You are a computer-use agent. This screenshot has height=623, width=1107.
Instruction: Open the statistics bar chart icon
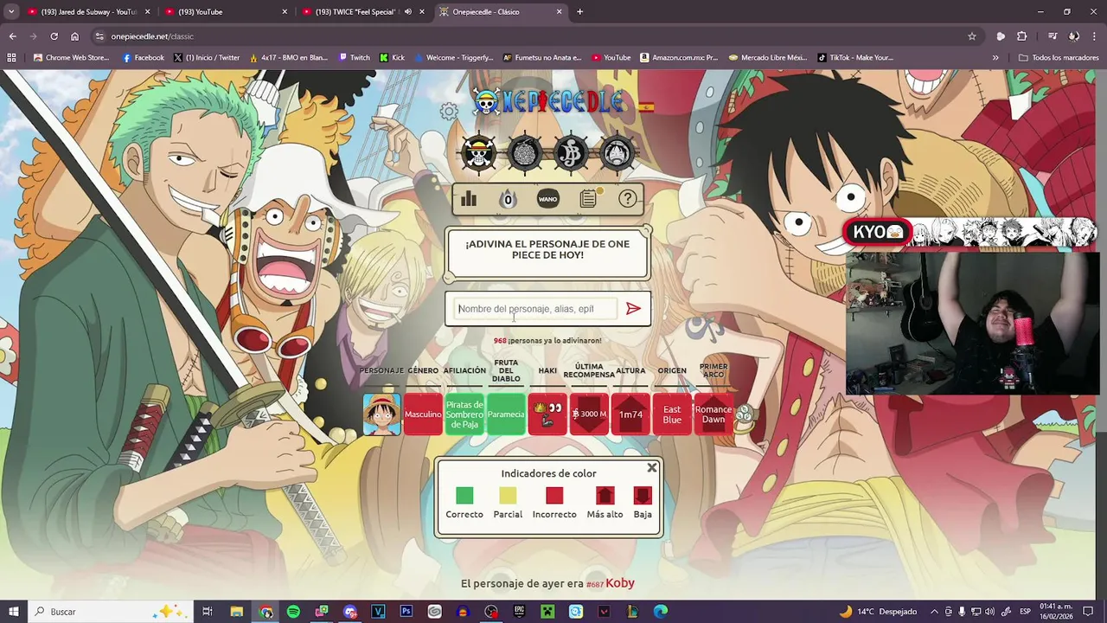[x=469, y=199]
